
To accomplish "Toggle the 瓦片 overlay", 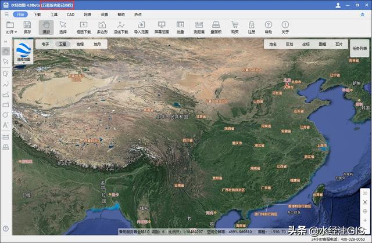I will 339,44.
